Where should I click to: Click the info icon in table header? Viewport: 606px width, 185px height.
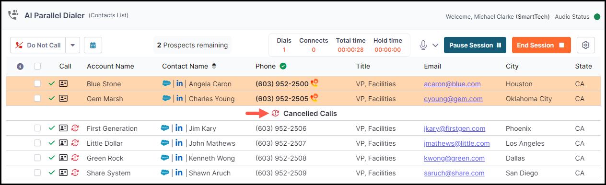point(20,66)
